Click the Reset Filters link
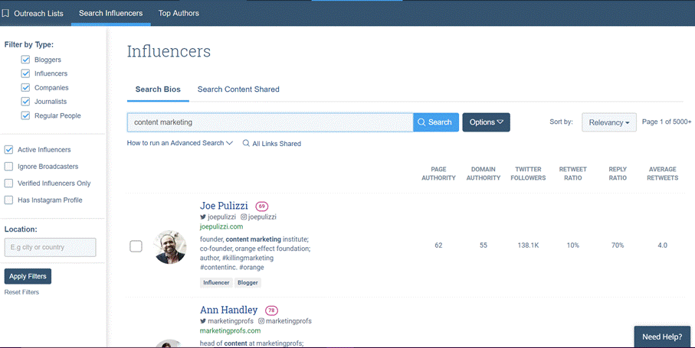The width and height of the screenshot is (695, 348). pos(21,292)
